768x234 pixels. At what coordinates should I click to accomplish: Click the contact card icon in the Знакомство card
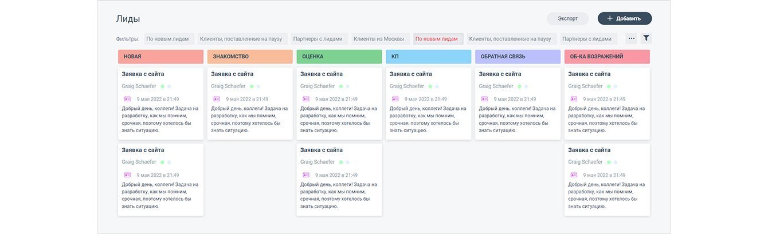tap(217, 99)
